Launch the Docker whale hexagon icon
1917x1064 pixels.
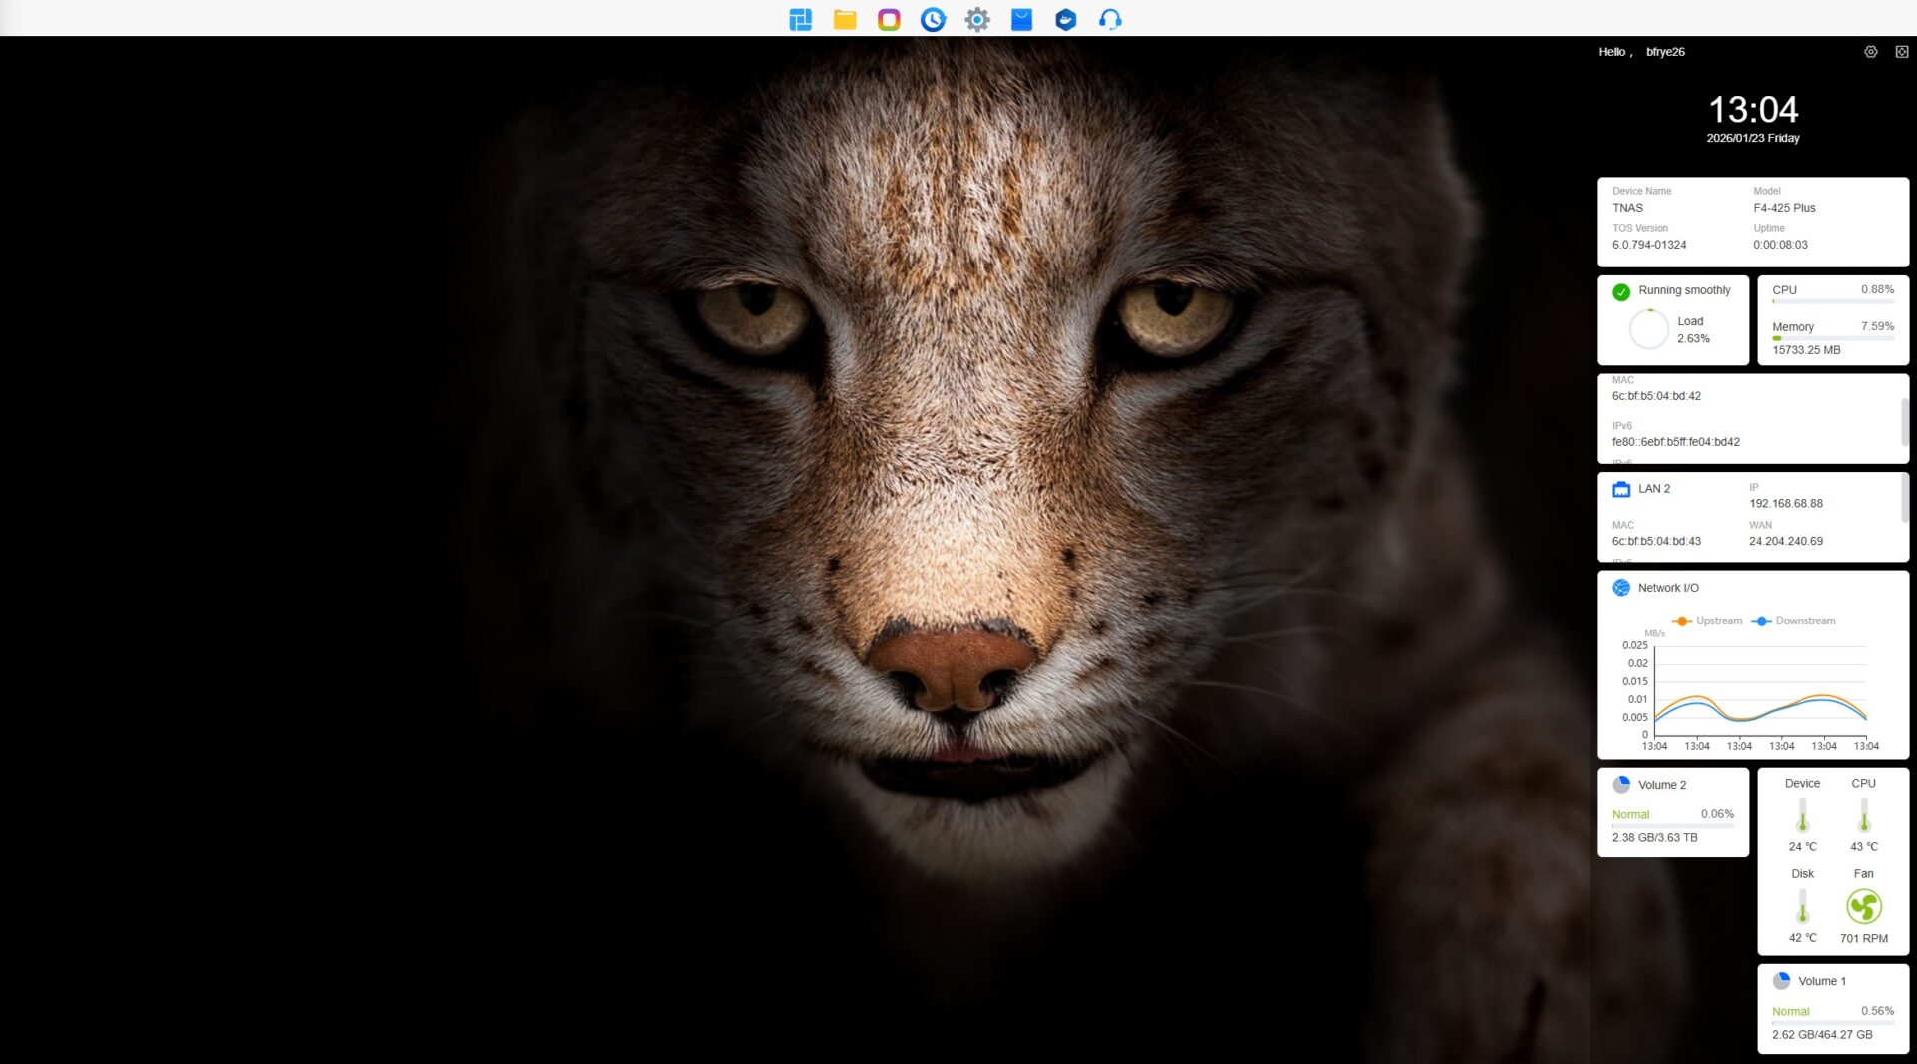pyautogui.click(x=1066, y=19)
